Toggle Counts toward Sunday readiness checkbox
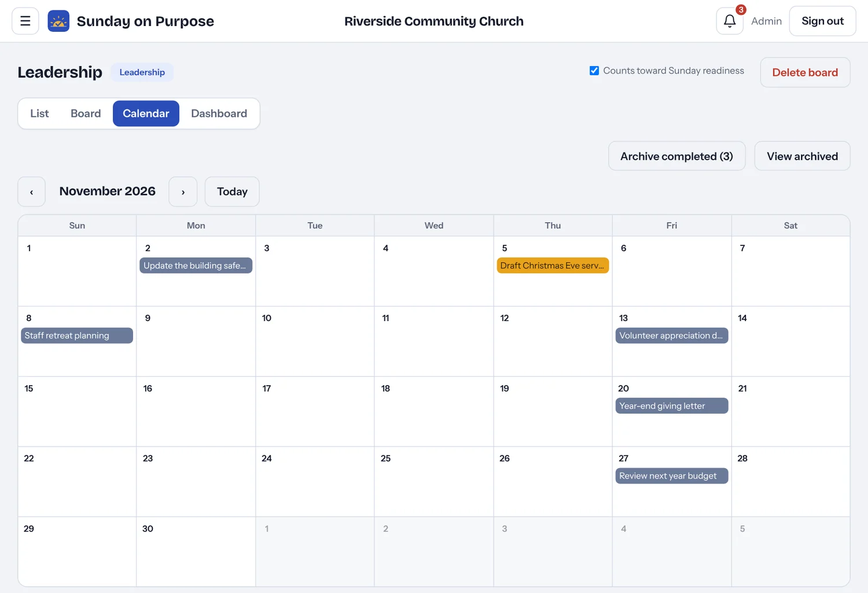 594,71
